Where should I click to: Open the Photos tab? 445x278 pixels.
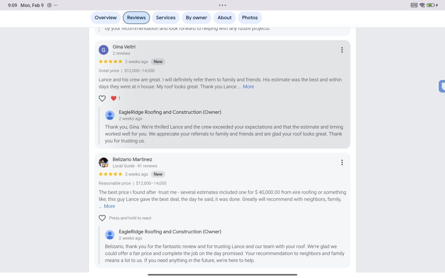[x=250, y=18]
